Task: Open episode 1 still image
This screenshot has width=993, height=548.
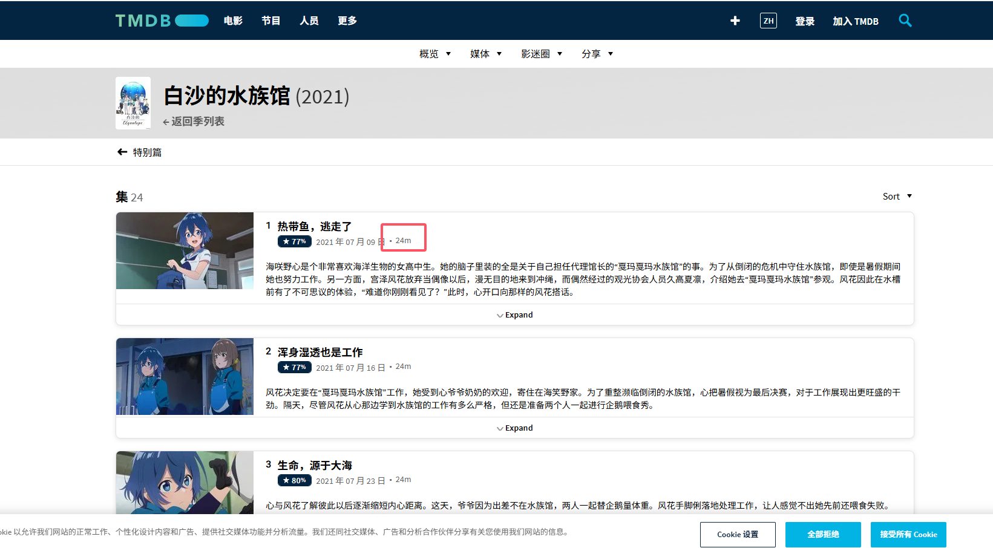Action: coord(185,250)
